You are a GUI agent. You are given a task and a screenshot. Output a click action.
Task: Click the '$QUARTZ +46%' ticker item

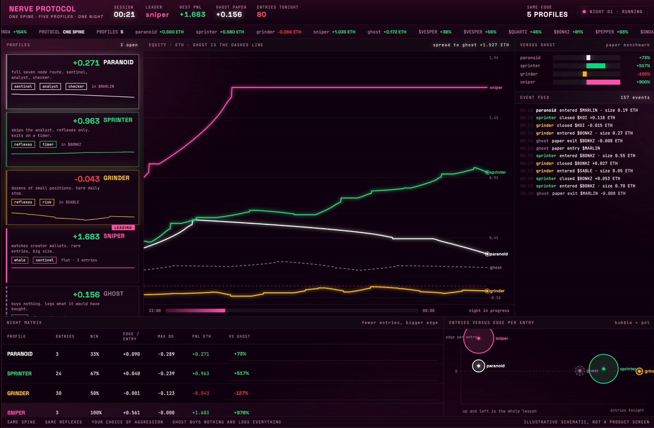click(x=525, y=32)
